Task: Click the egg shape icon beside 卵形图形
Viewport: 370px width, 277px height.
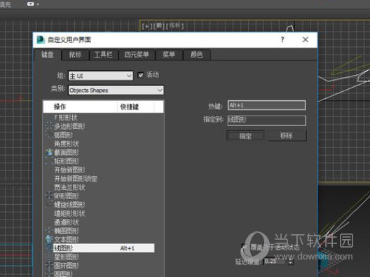Action: [x=49, y=196]
